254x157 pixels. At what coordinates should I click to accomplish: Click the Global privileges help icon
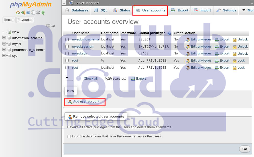[169, 33]
